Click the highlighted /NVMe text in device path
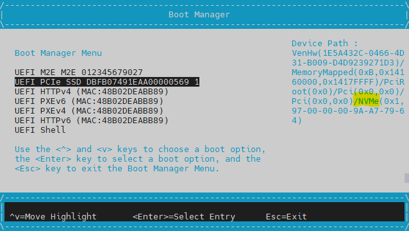Viewport: 409px width, 231px height. click(366, 101)
